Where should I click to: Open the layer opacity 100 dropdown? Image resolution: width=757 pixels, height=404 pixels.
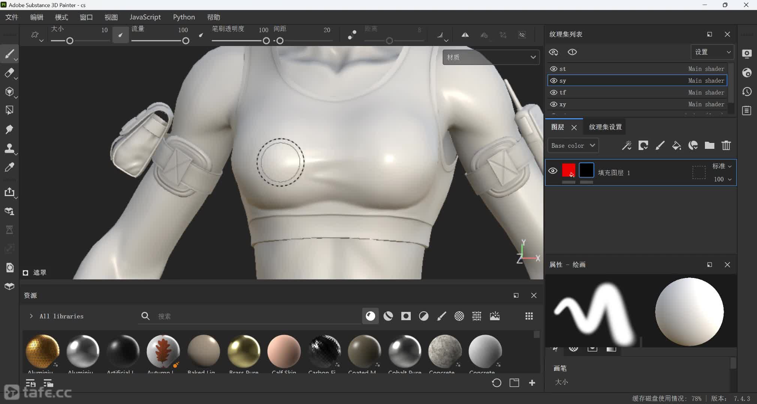tap(723, 179)
